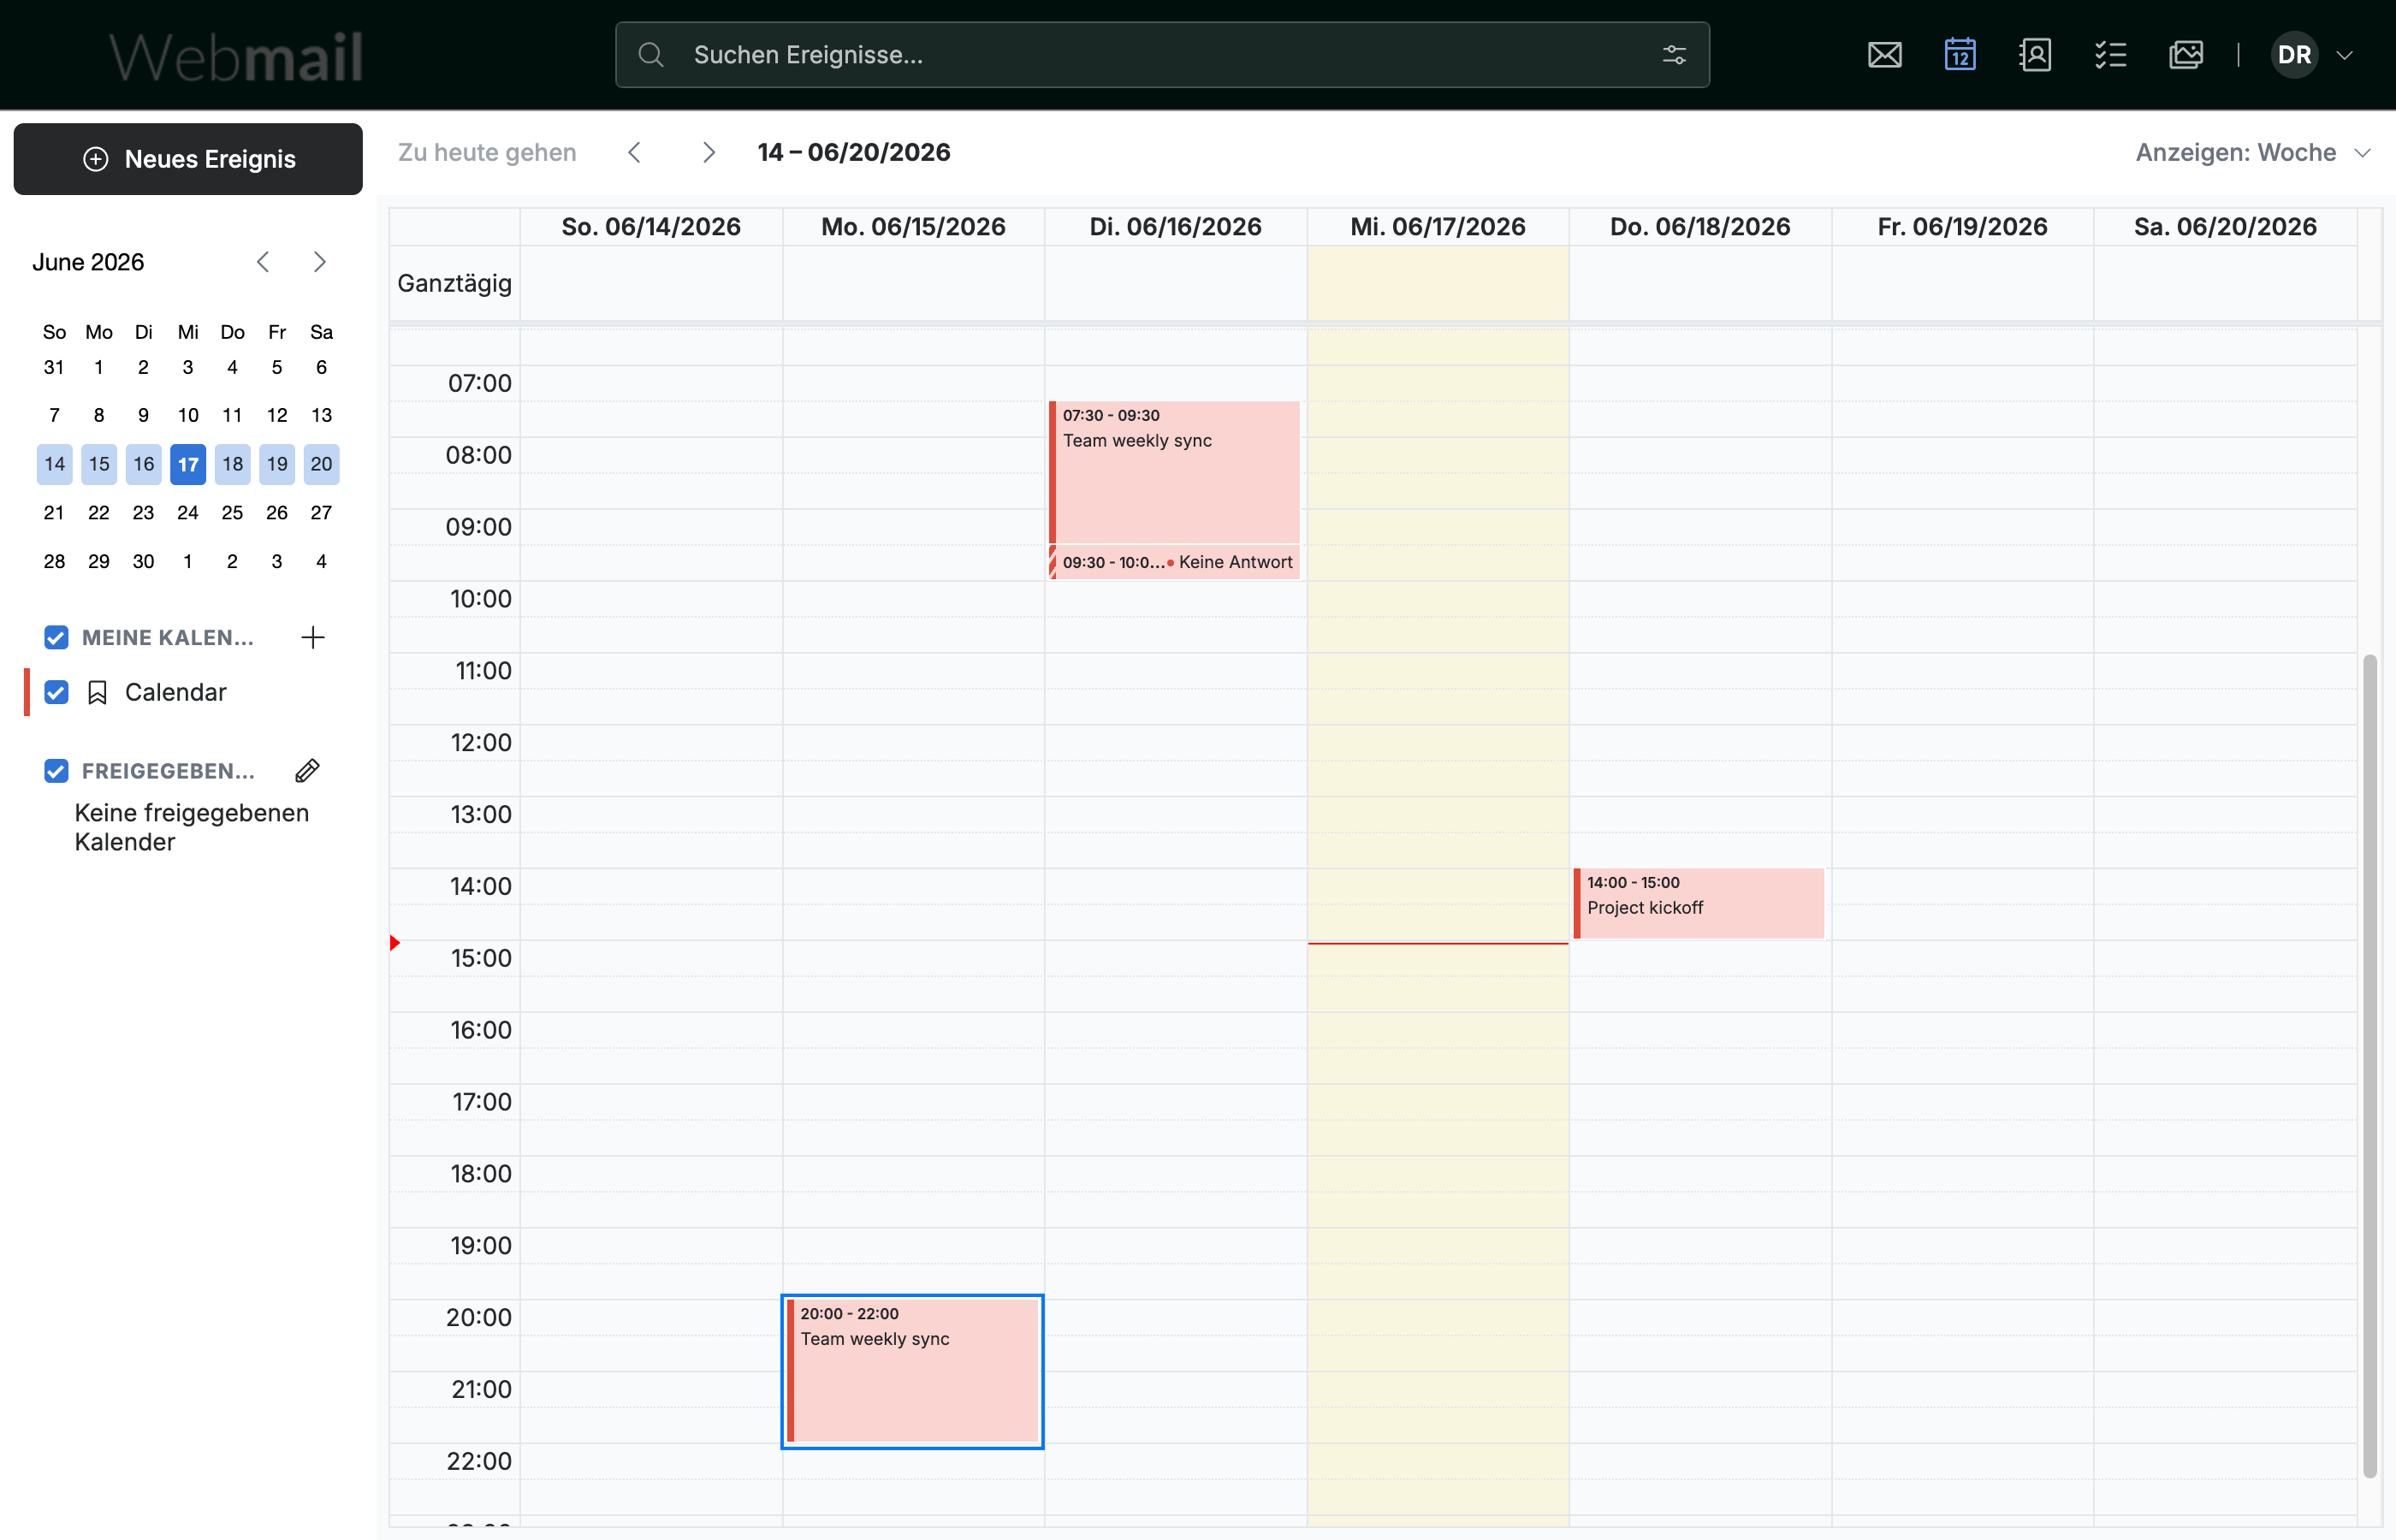Click the Sa. 06/20/2026 column header
Image resolution: width=2396 pixels, height=1540 pixels.
coord(2225,227)
